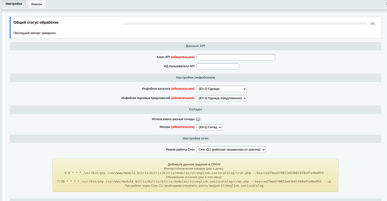Click the Общий статус обработки heading

pos(36,23)
